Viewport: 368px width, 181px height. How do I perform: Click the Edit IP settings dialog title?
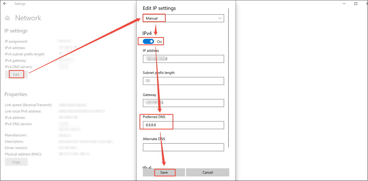[159, 8]
